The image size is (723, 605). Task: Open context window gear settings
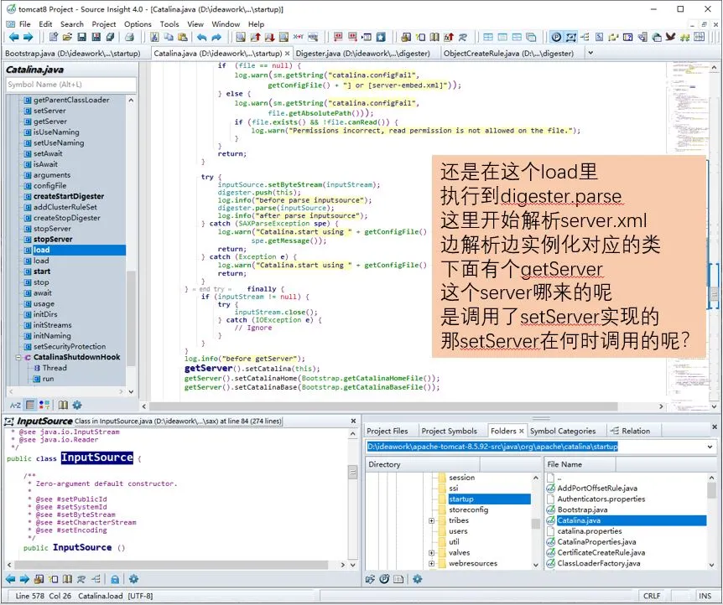click(133, 579)
